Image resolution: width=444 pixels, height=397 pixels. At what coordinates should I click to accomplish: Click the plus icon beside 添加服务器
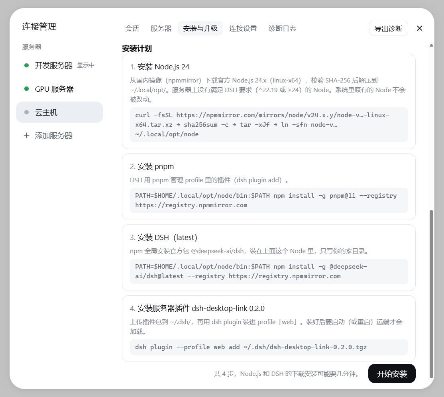tap(26, 136)
